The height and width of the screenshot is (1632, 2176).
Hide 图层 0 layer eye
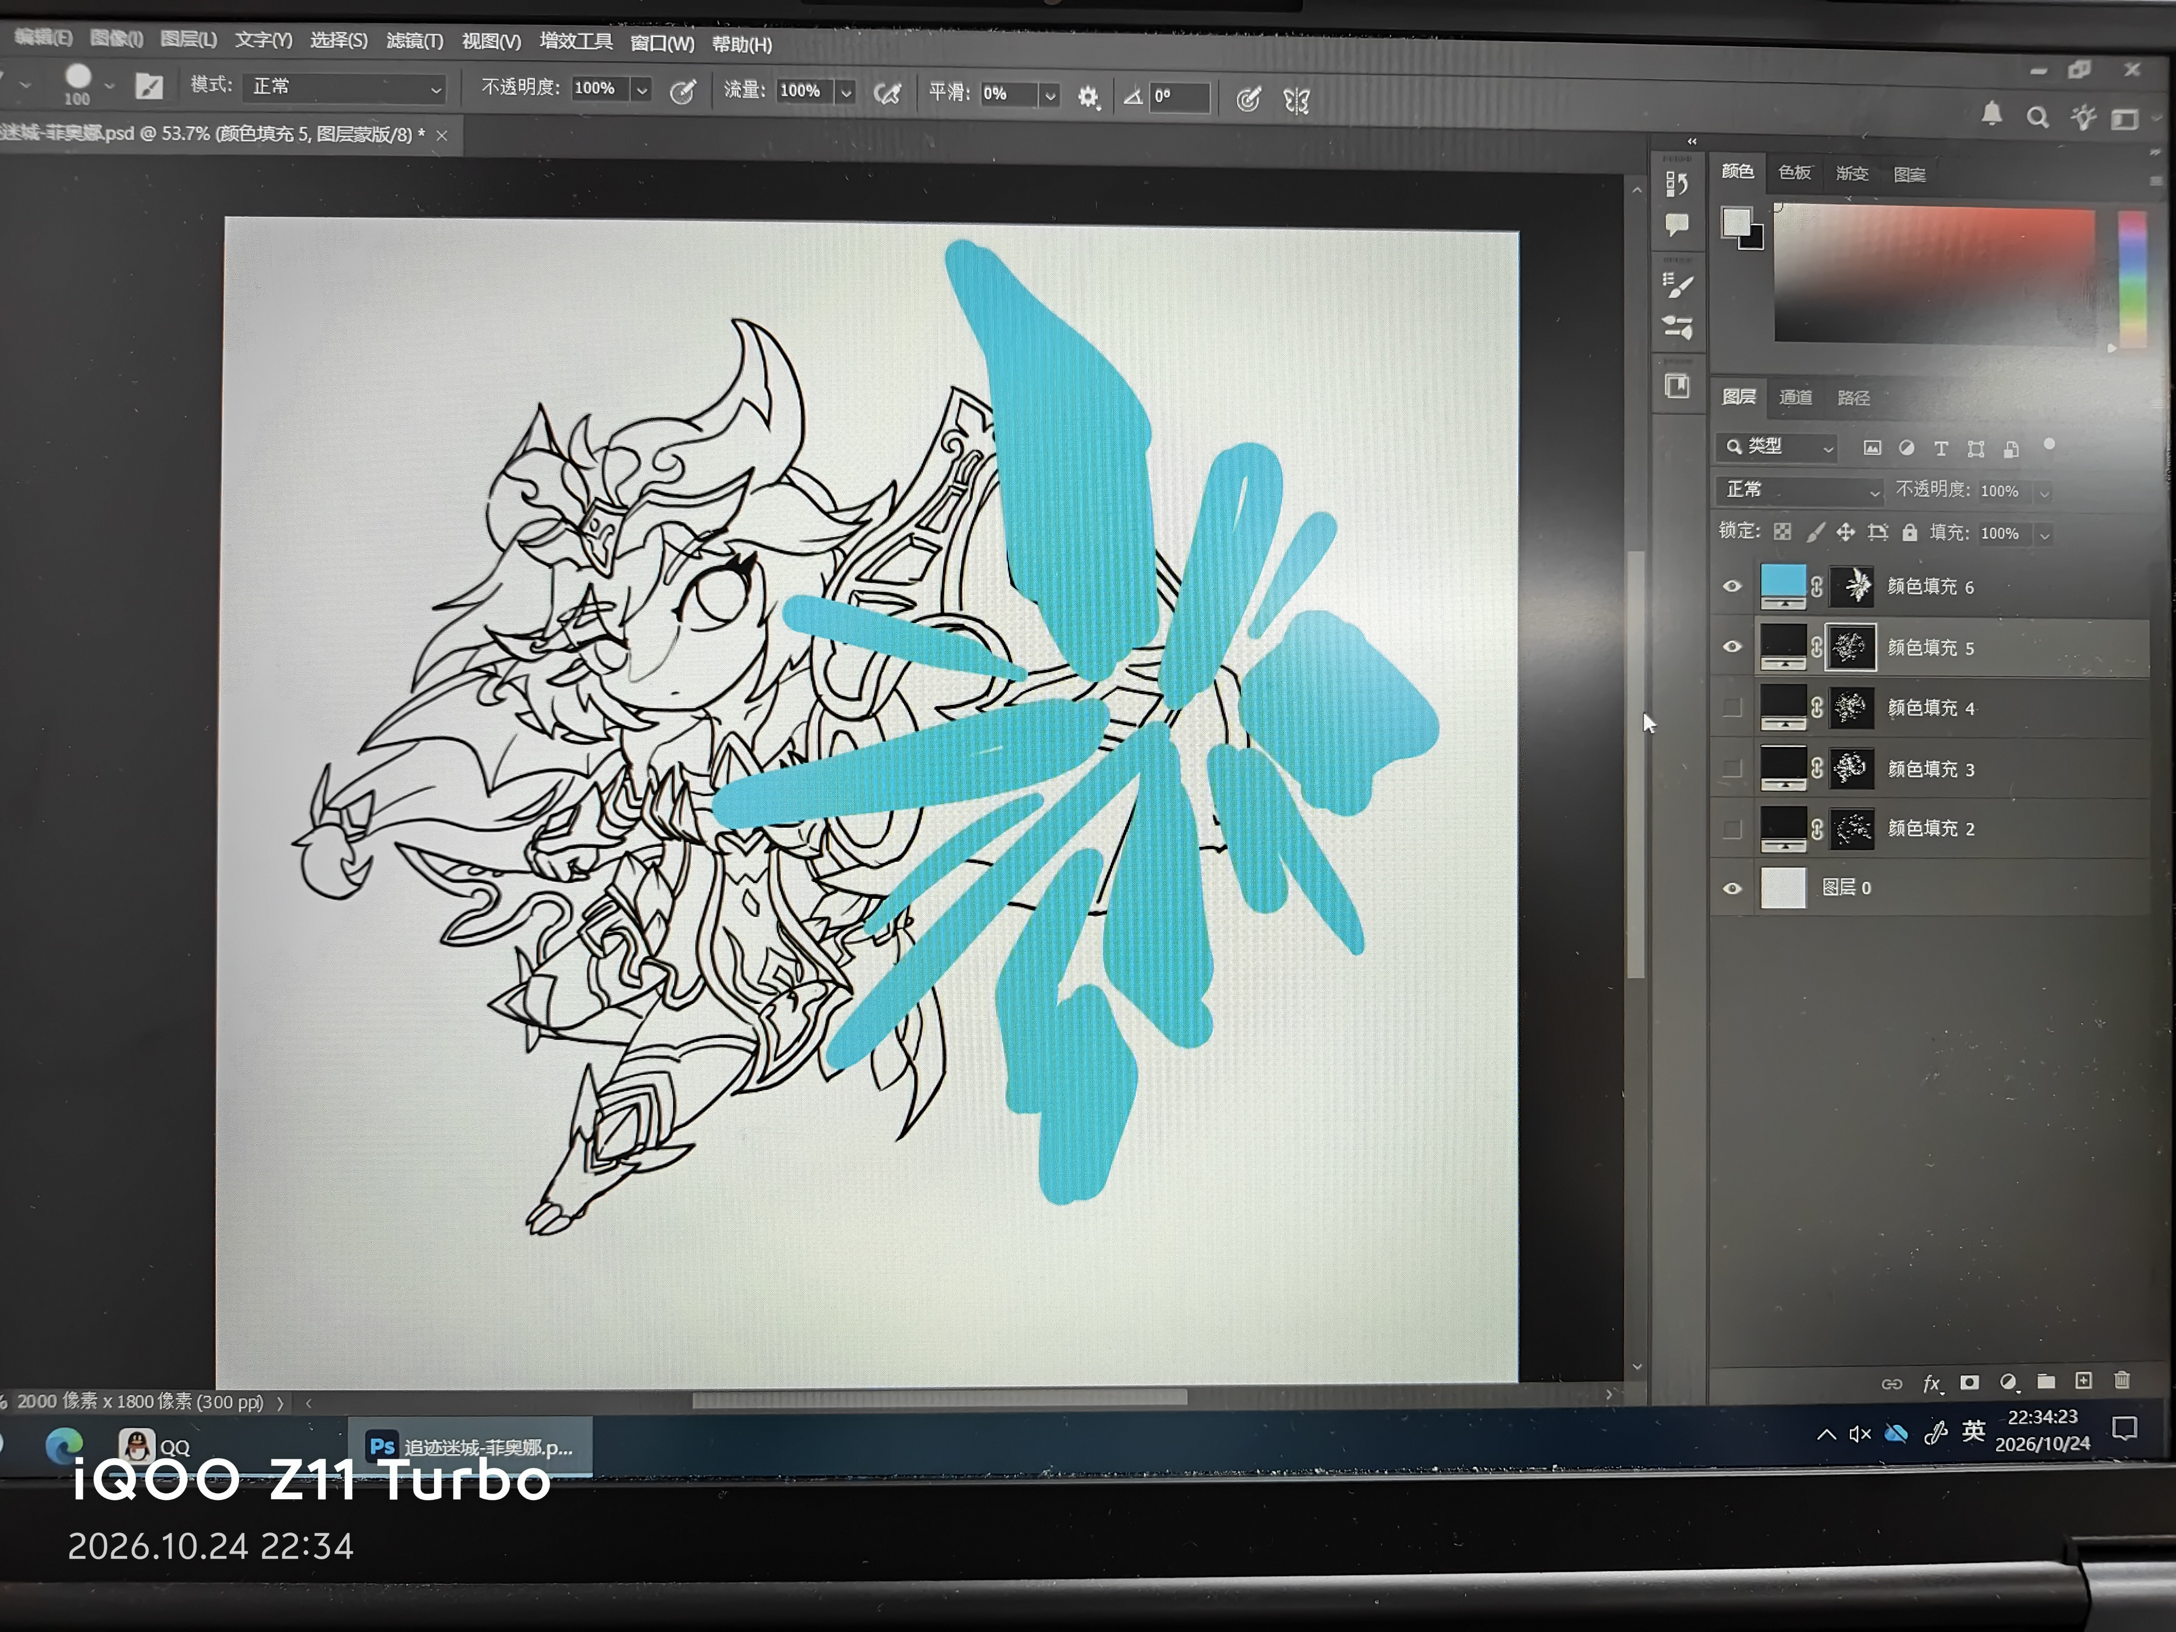(x=1732, y=888)
